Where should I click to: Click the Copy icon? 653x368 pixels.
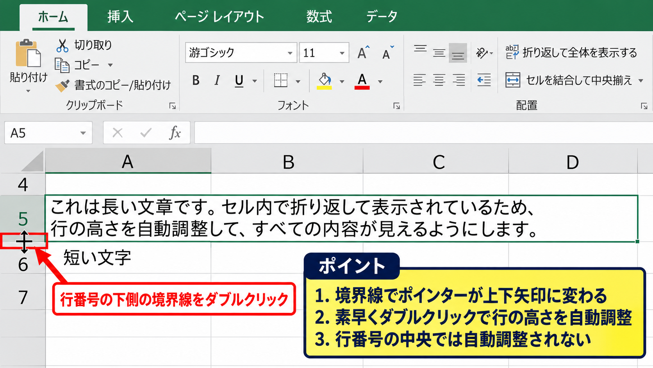point(62,65)
